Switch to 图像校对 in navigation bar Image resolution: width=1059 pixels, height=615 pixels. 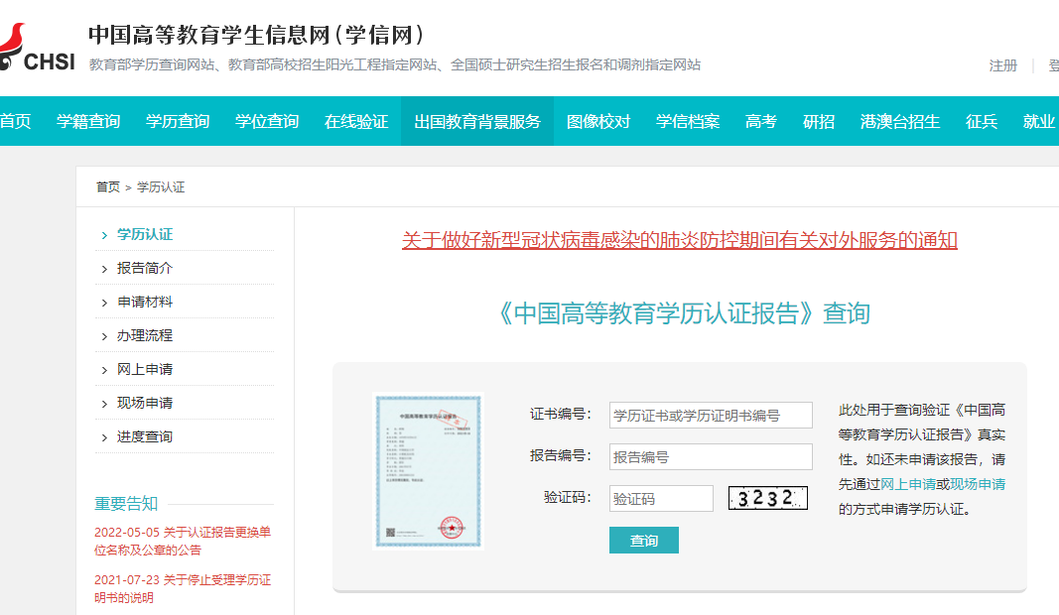click(x=598, y=121)
